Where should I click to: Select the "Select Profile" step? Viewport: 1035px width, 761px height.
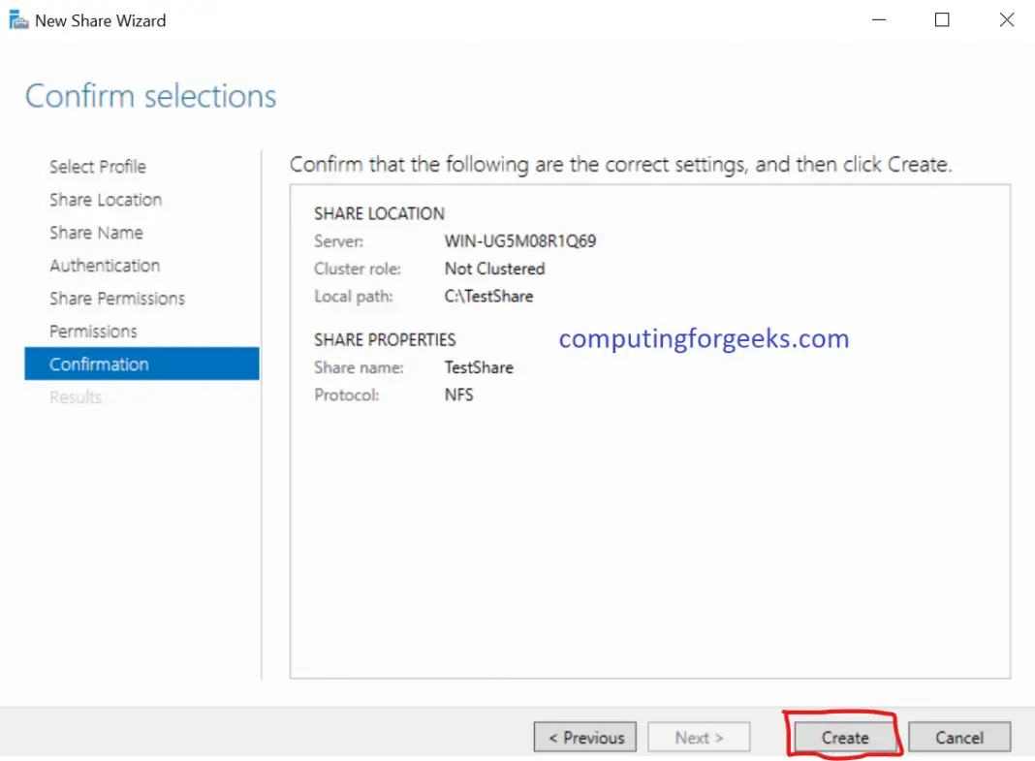pyautogui.click(x=98, y=167)
